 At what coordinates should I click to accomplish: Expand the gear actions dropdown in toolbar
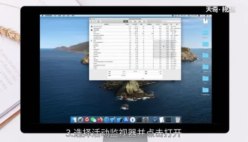click(99, 21)
